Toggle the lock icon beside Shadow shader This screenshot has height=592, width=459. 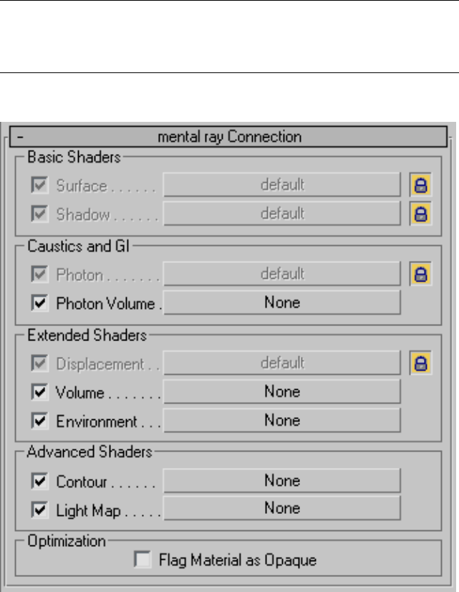coord(422,213)
